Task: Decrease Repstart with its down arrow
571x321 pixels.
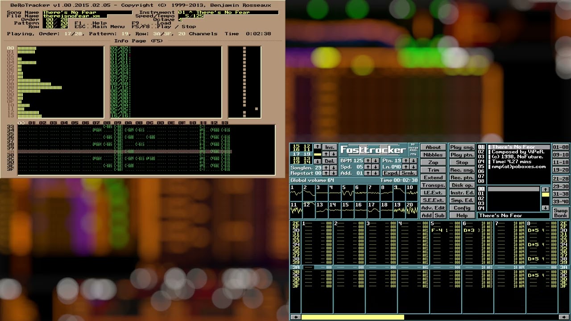Action: (334, 173)
